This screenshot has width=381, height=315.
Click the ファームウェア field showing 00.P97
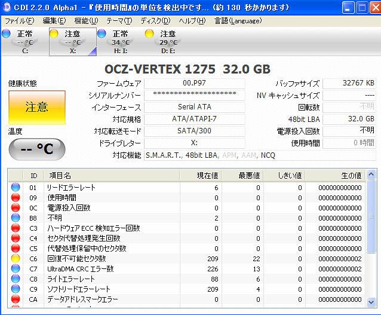tap(195, 83)
